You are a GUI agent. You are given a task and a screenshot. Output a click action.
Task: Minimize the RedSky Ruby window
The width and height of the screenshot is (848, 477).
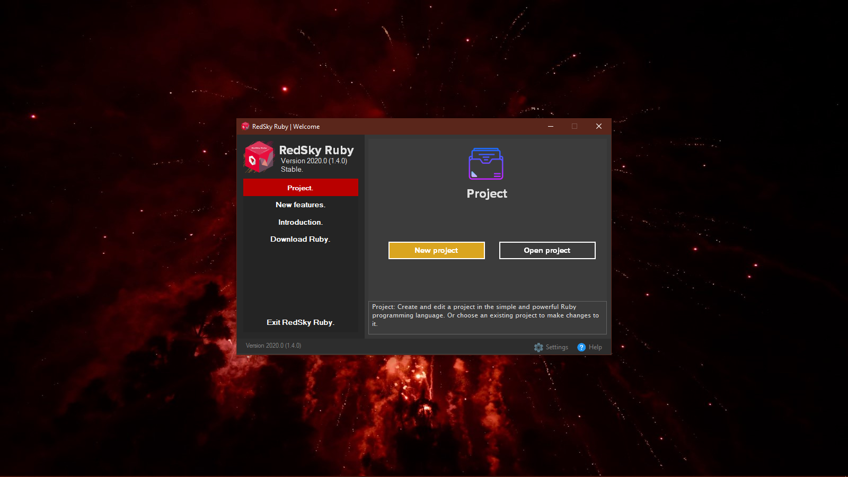[x=551, y=126]
